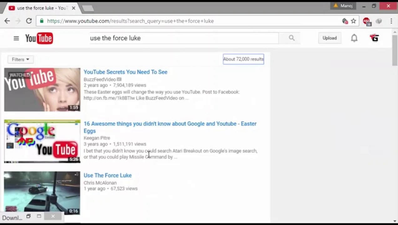Close the Downl... minimized window
This screenshot has width=398, height=225.
[53, 216]
